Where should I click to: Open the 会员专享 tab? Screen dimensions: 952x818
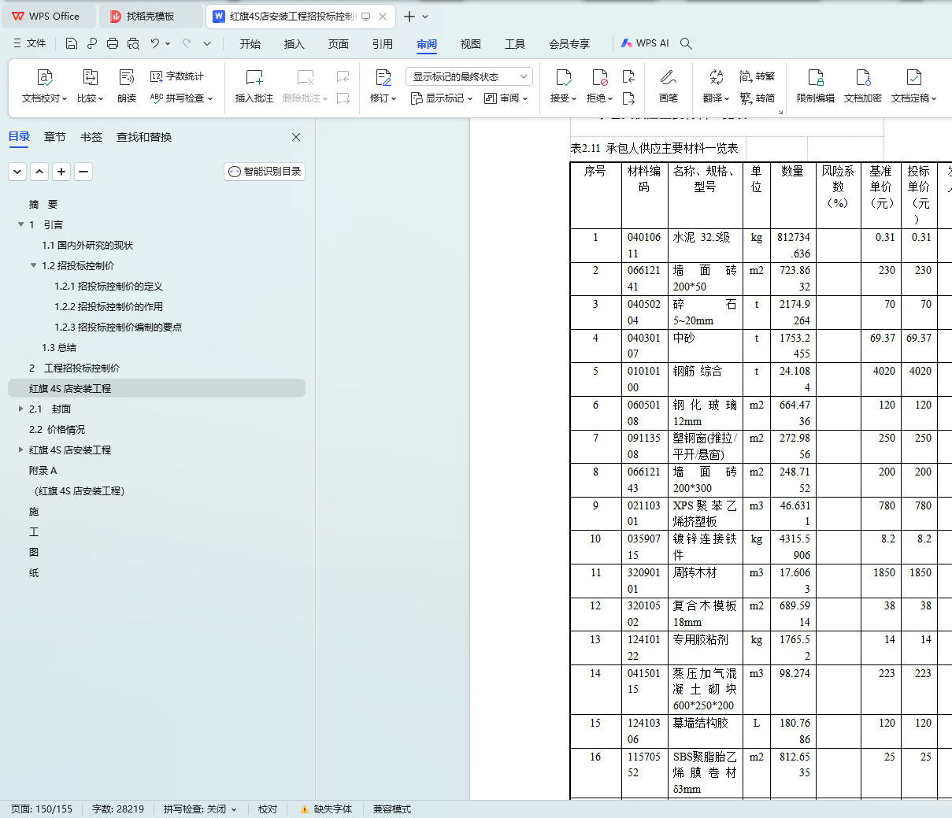coord(569,44)
